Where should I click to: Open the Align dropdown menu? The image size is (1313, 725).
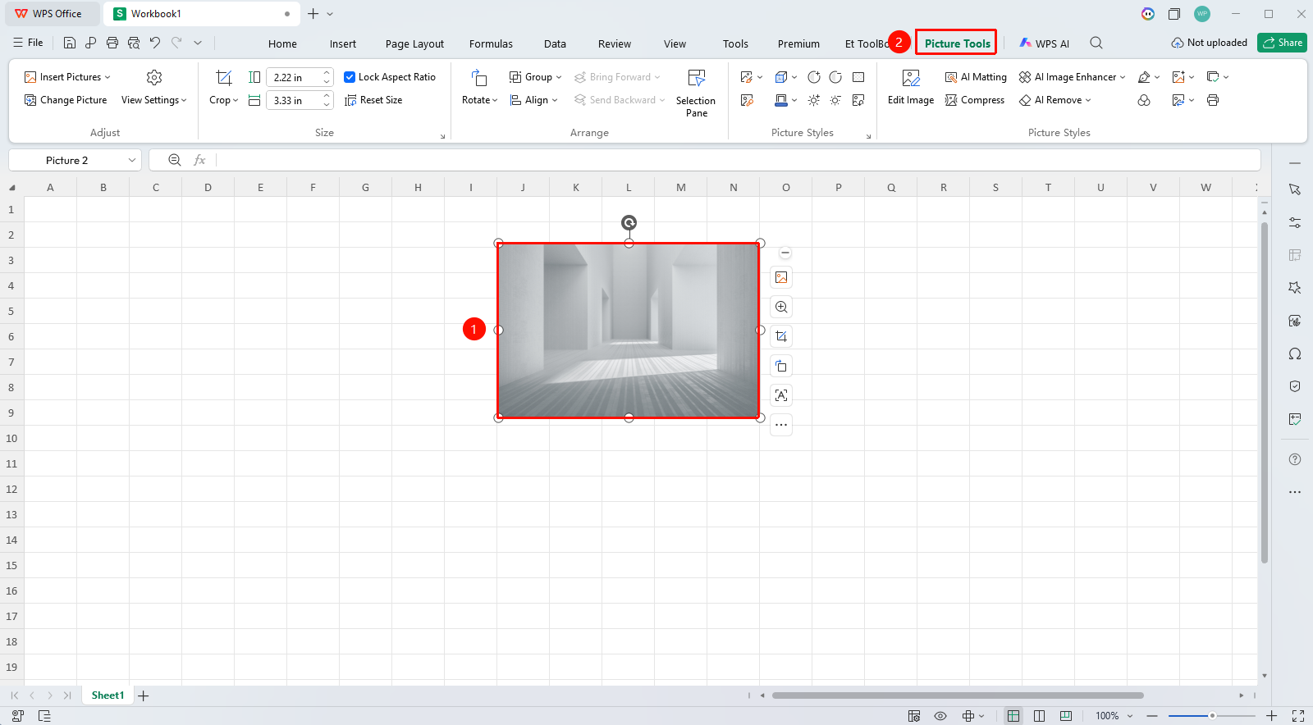[x=534, y=100]
